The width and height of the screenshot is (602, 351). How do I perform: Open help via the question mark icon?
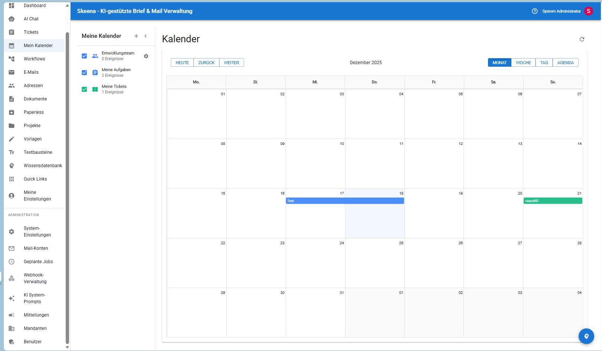[535, 11]
